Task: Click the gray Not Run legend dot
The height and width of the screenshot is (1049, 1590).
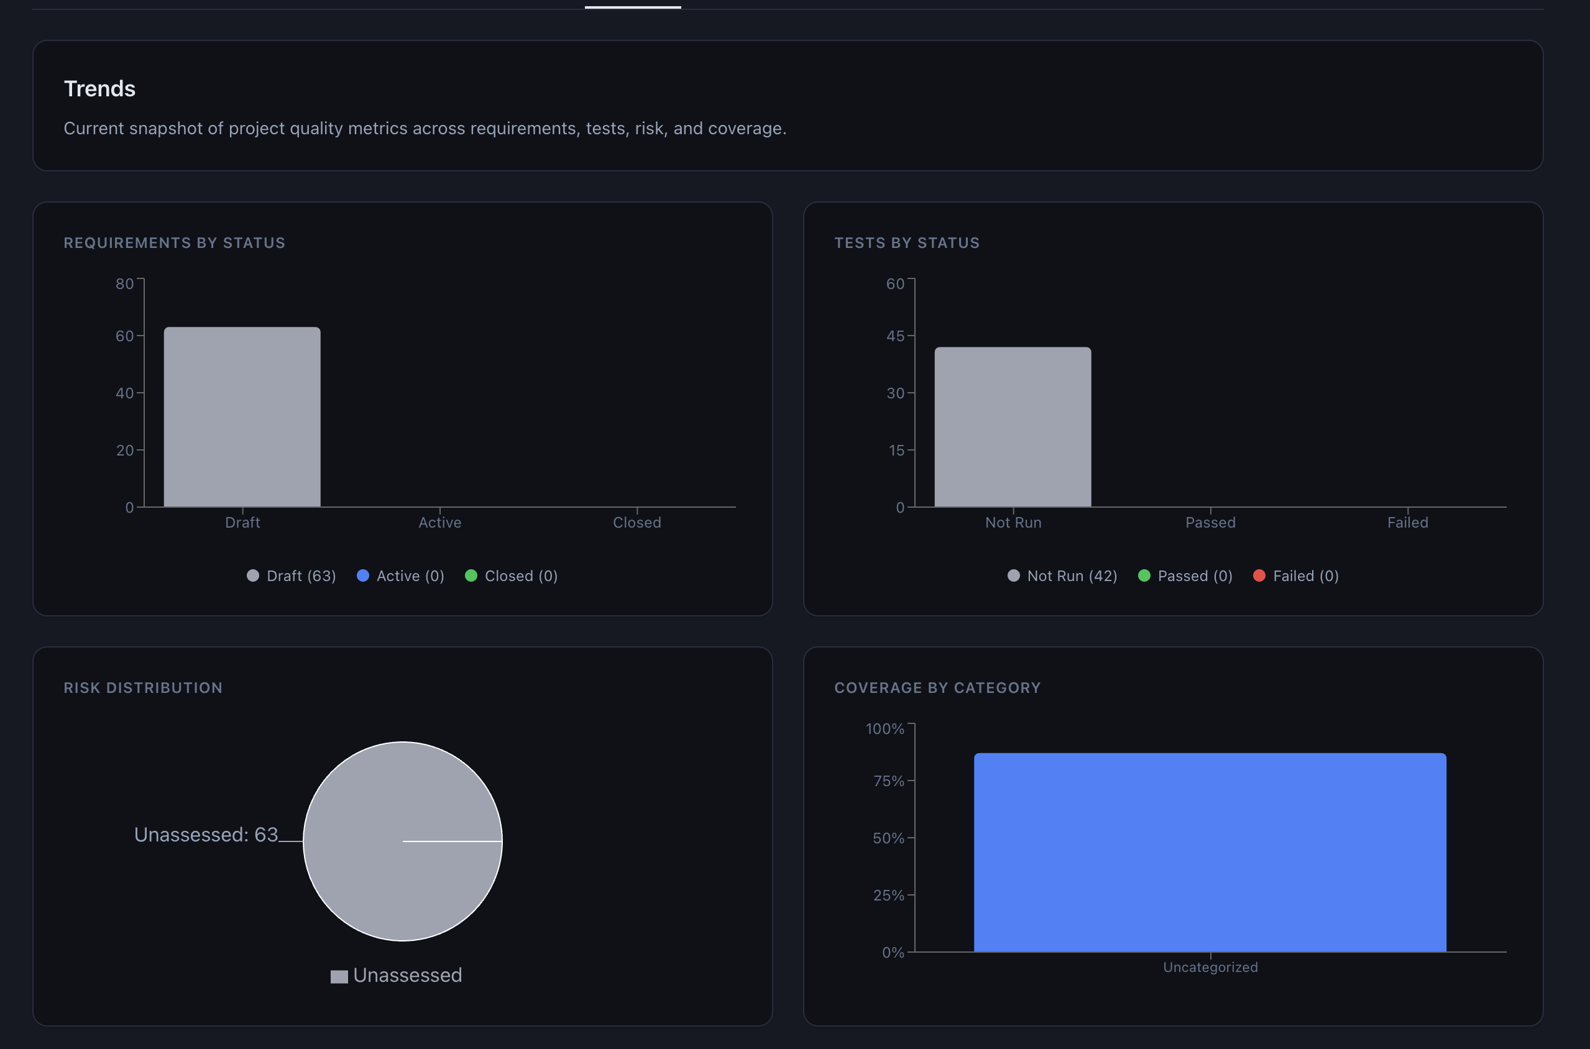Action: (1013, 576)
